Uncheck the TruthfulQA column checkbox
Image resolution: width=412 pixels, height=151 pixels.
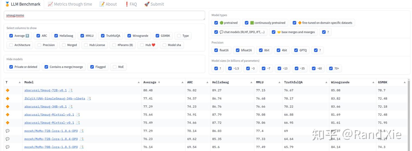tap(102, 36)
